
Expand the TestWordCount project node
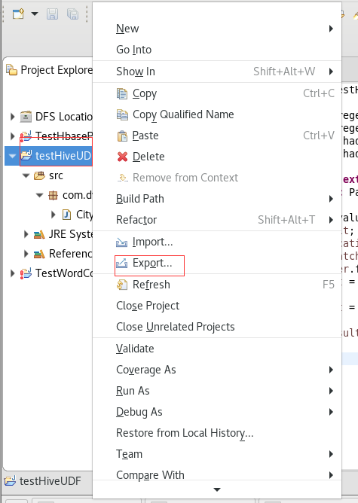(x=13, y=273)
